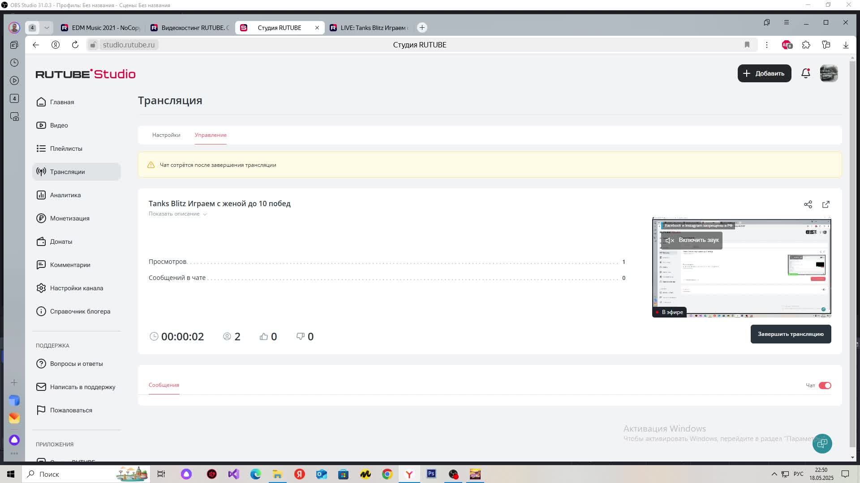860x483 pixels.
Task: Switch to the Настройки tab
Action: [166, 135]
